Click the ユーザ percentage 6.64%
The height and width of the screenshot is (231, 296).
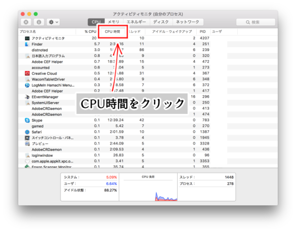coord(111,184)
